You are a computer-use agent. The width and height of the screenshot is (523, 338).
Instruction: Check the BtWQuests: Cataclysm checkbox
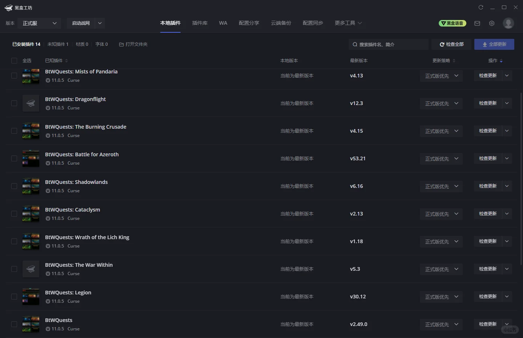coord(14,214)
